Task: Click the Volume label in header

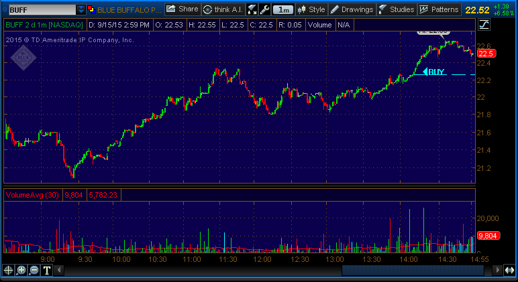Action: tap(320, 25)
